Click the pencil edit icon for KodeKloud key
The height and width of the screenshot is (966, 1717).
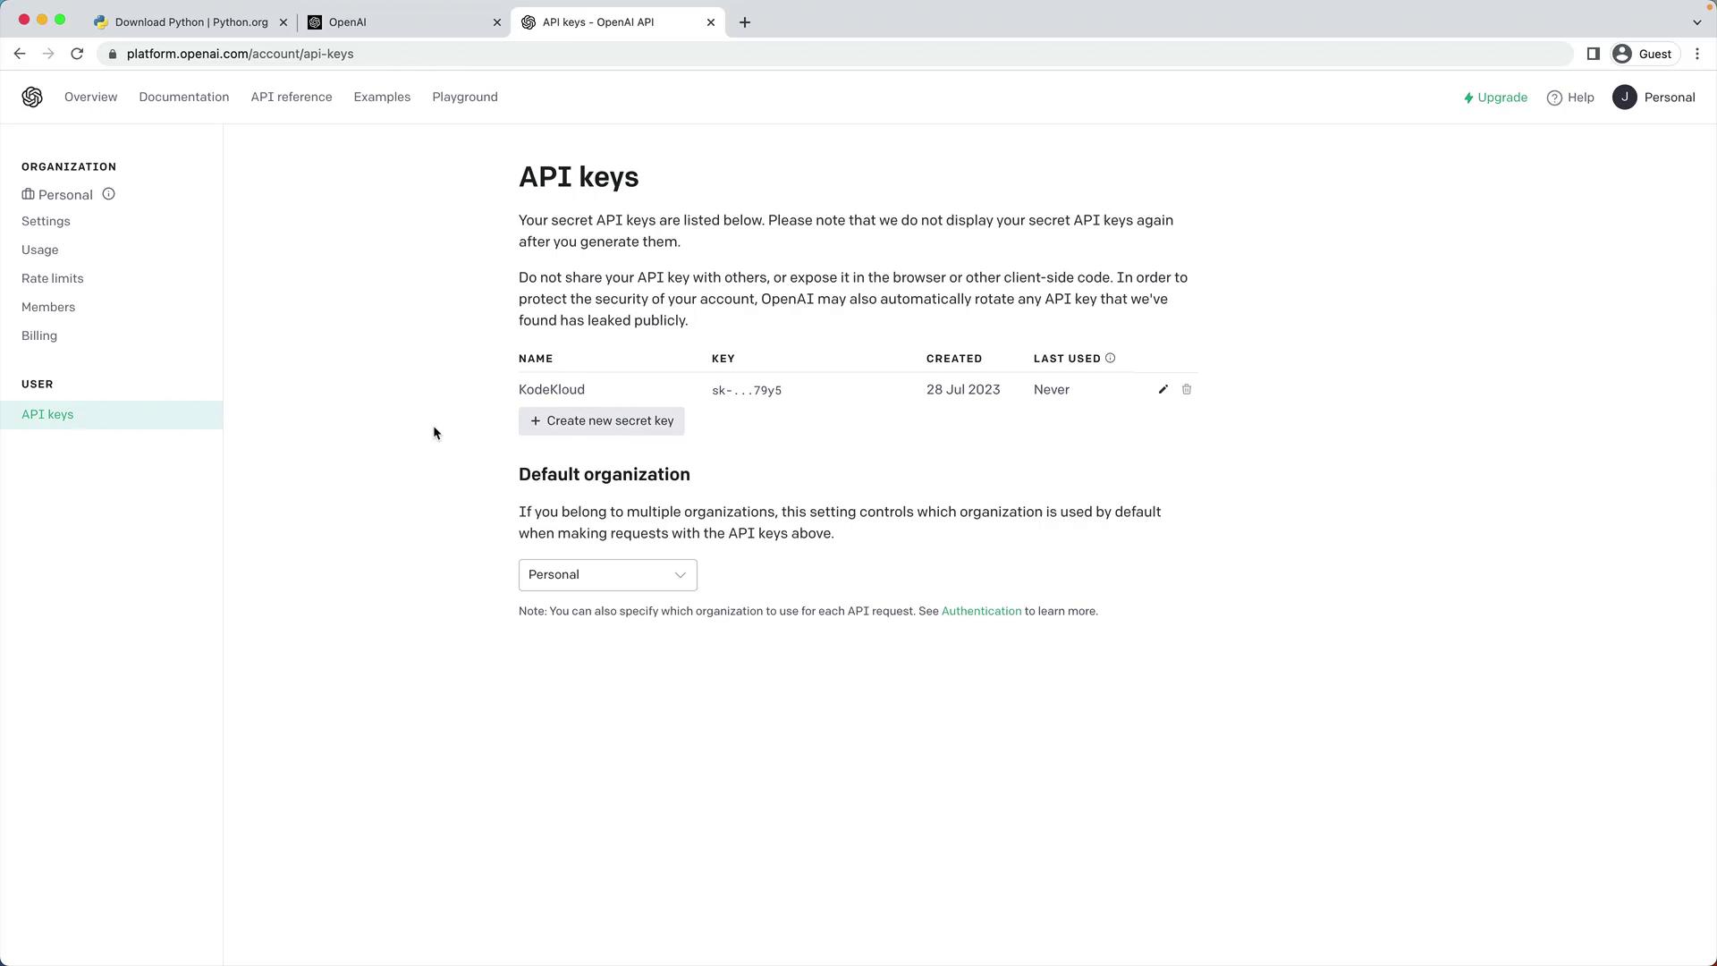click(x=1163, y=389)
